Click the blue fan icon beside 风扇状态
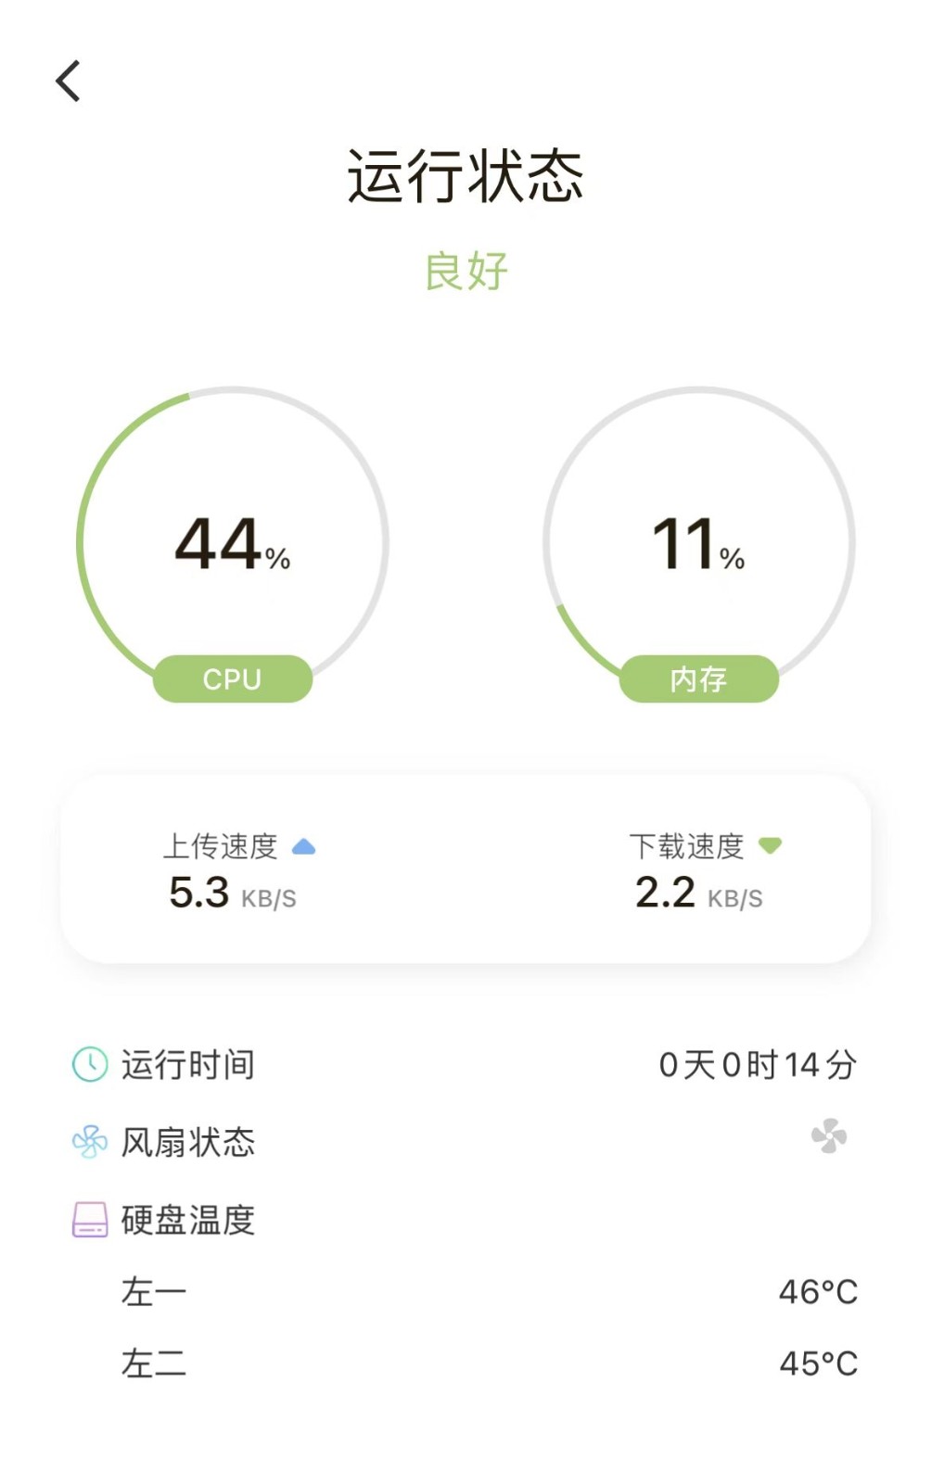 click(x=90, y=1142)
